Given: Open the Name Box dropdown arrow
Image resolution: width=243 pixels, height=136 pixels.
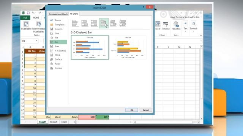Looking at the screenshot, I should [x=36, y=41].
